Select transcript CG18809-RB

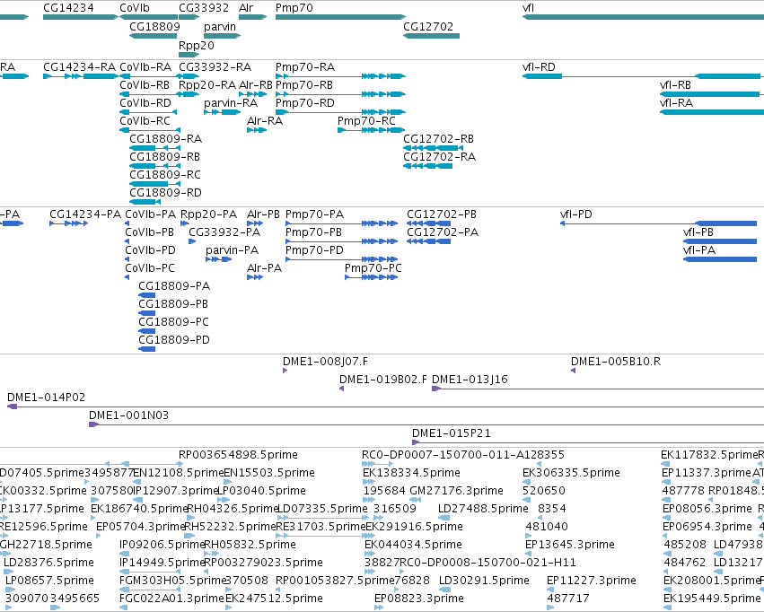(x=164, y=157)
